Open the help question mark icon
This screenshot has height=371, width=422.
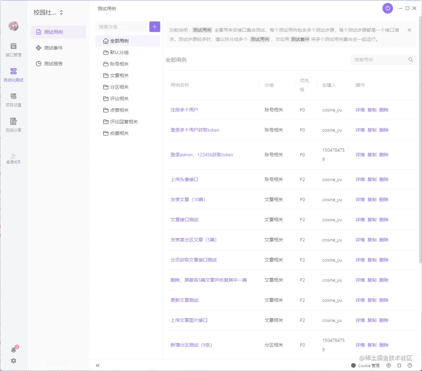point(410,365)
